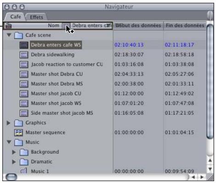Click the vertical scrollbar thumb
216x183 pixels.
pyautogui.click(x=210, y=81)
